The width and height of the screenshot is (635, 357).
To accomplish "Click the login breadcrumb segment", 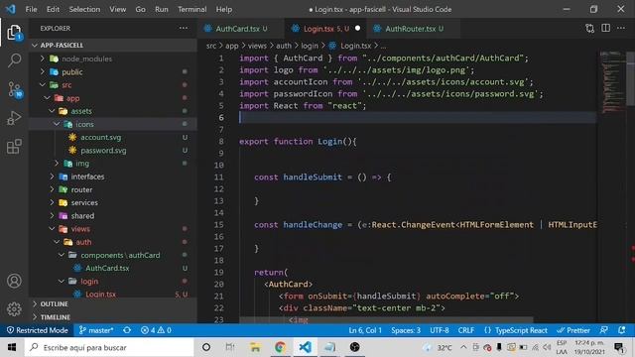I will click(310, 46).
